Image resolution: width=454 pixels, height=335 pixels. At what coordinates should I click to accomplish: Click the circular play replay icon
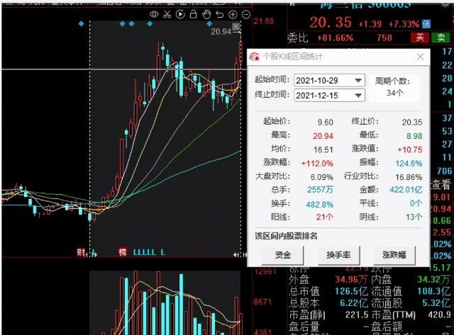pos(180,14)
